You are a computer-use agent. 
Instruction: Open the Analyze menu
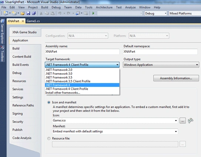pos(130,7)
